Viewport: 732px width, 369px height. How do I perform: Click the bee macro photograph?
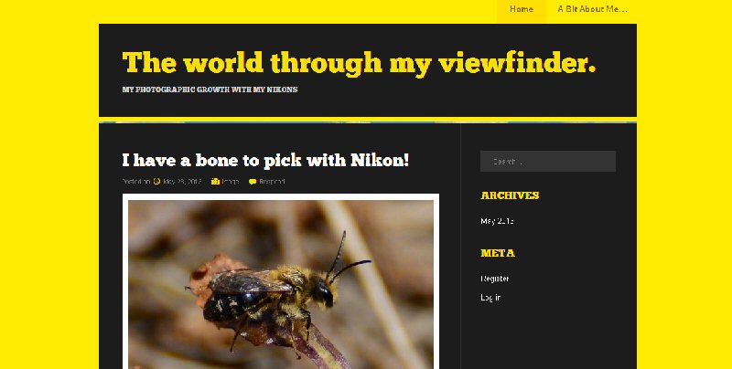coord(281,283)
